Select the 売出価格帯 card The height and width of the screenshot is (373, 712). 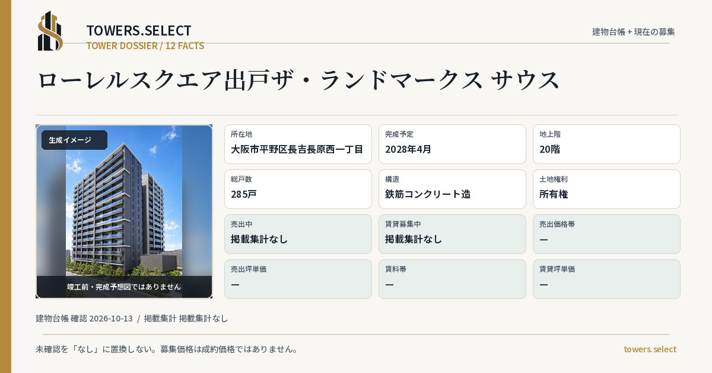tap(606, 234)
